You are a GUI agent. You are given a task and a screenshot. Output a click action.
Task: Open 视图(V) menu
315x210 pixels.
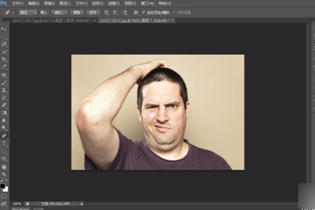coord(130,4)
